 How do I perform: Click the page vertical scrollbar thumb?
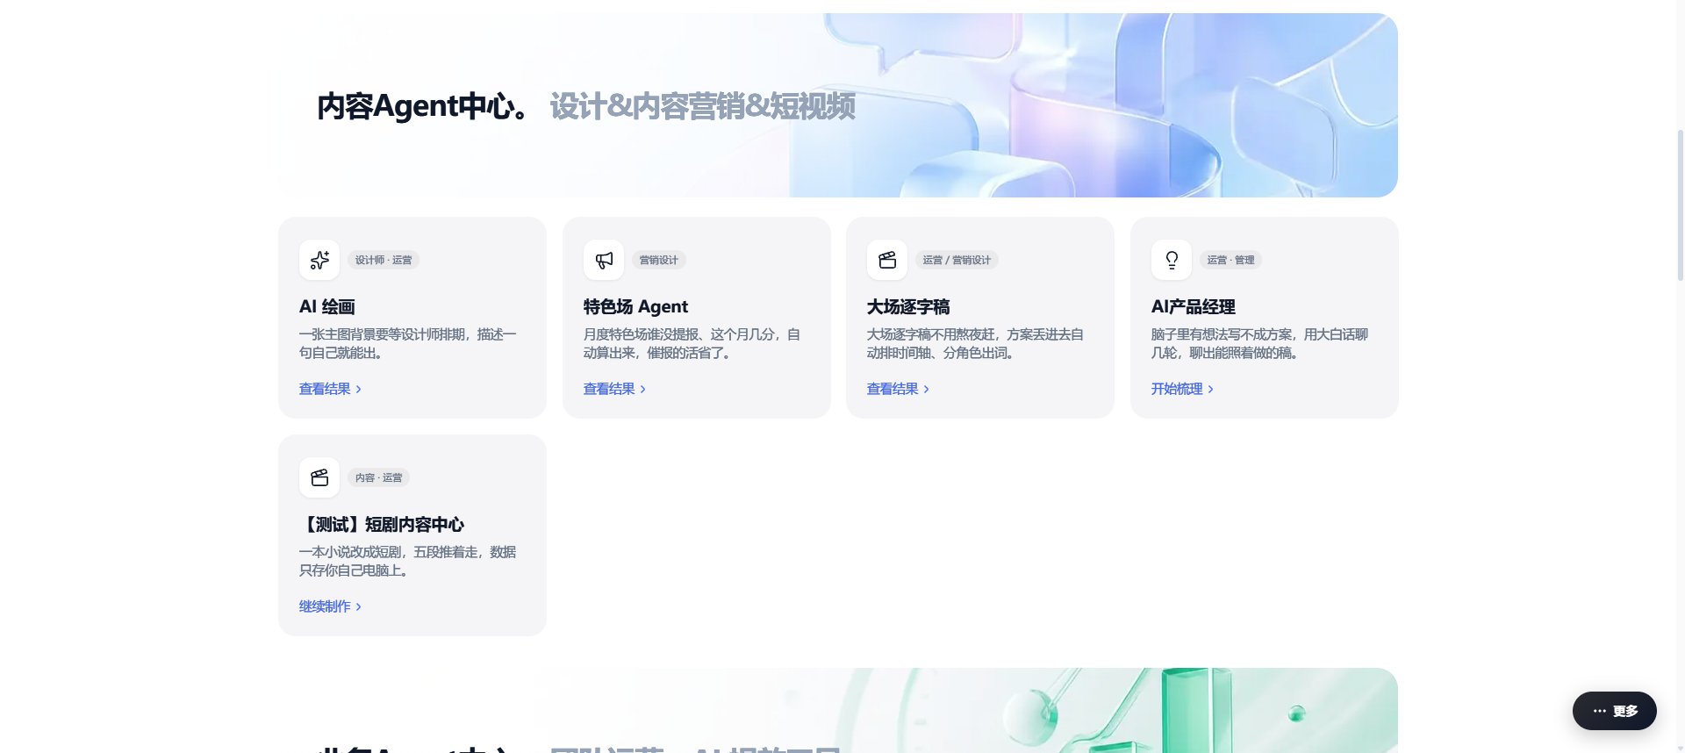1680,204
